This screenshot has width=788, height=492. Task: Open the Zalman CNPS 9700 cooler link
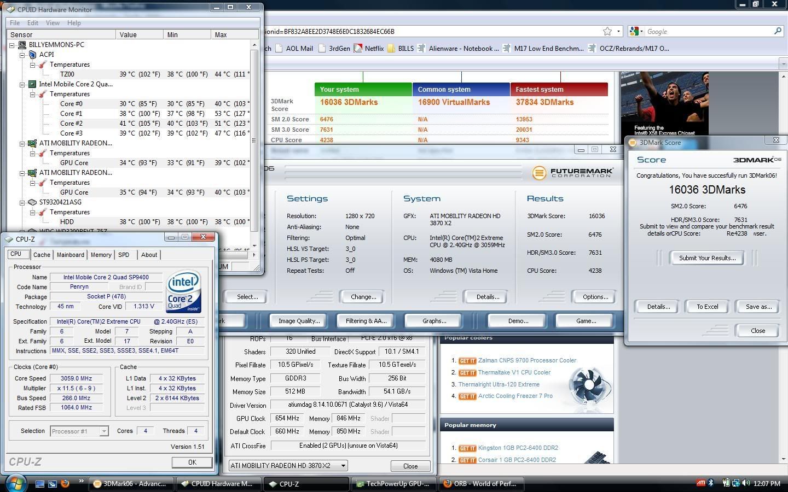coord(526,361)
